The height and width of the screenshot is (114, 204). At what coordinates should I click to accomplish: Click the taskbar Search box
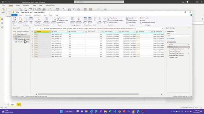point(69,111)
